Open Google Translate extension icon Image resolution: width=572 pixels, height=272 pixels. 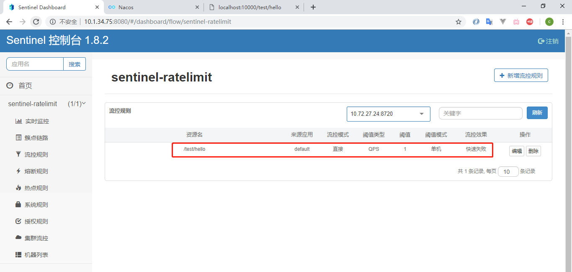pos(489,22)
